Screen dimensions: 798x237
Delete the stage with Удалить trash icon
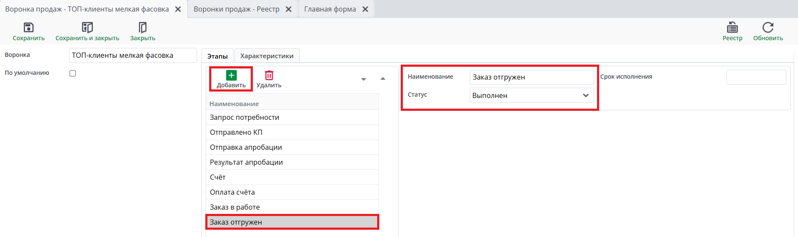(269, 76)
